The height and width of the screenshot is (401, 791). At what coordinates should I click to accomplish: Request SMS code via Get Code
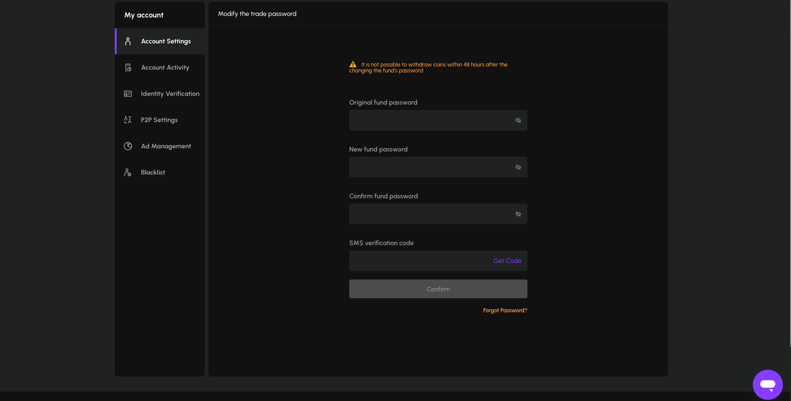pos(507,261)
